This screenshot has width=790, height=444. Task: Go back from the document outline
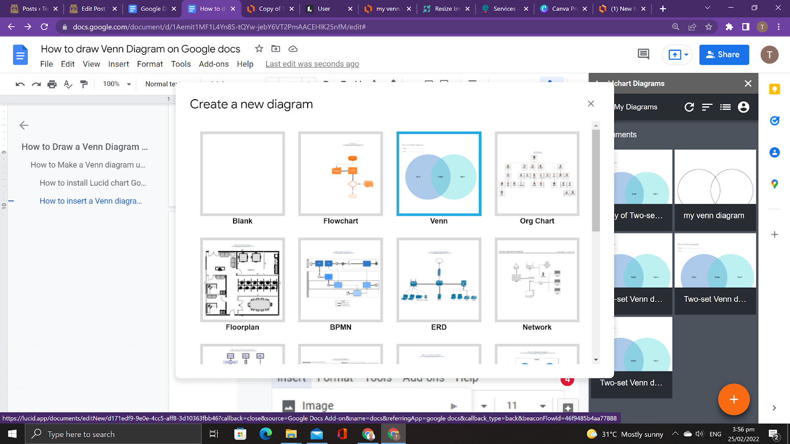click(24, 125)
